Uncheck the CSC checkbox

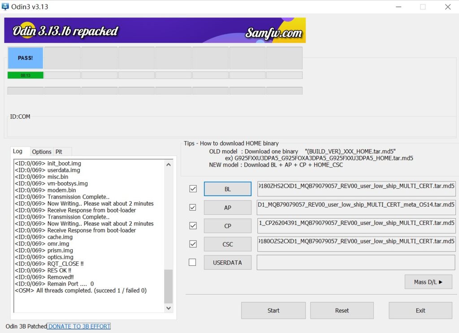(x=193, y=244)
